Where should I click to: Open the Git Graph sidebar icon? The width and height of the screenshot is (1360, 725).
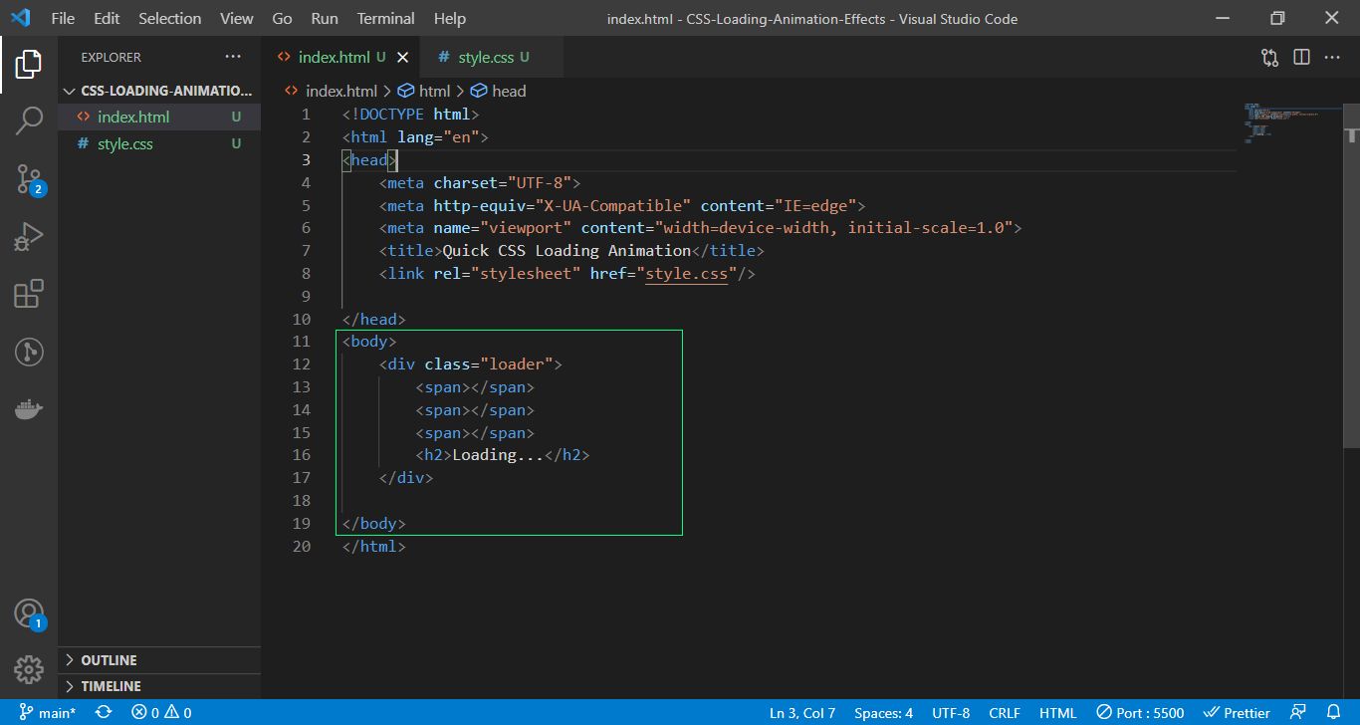pos(29,352)
